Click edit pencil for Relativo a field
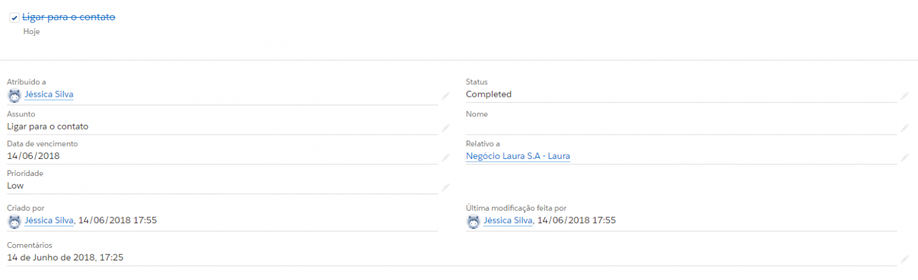This screenshot has height=280, width=918. click(x=905, y=157)
